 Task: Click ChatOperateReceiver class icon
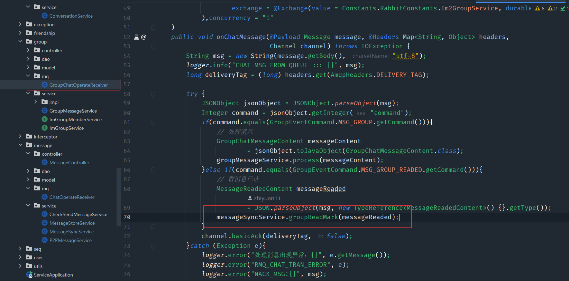(x=45, y=197)
